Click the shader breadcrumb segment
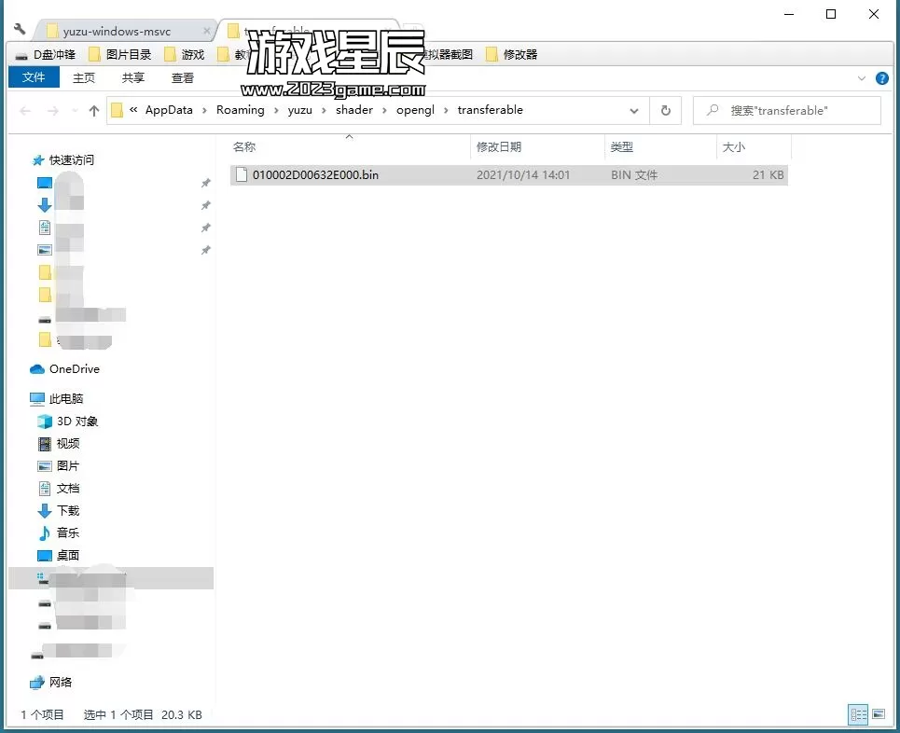 pos(354,110)
